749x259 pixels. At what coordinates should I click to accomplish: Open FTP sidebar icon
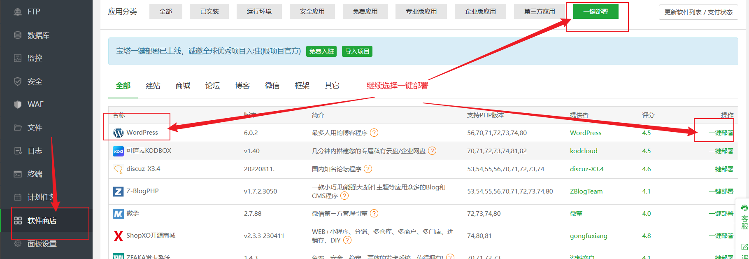(x=18, y=12)
